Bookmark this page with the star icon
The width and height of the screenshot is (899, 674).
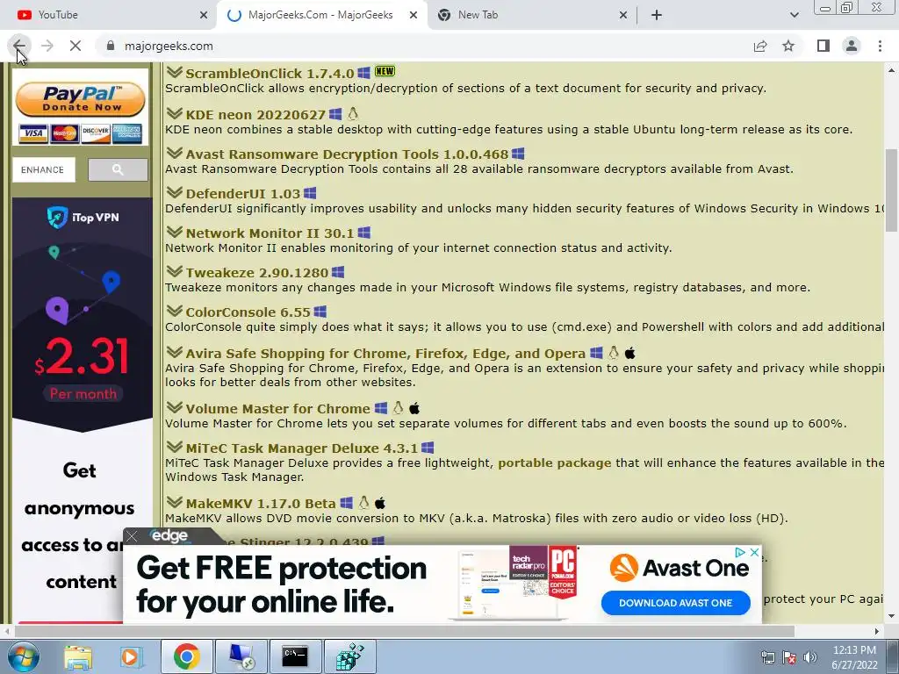789,46
